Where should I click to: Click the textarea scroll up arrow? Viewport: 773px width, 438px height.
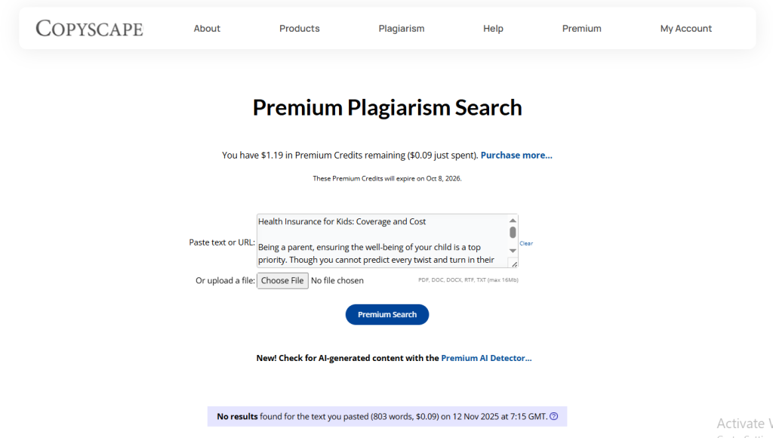click(x=513, y=221)
